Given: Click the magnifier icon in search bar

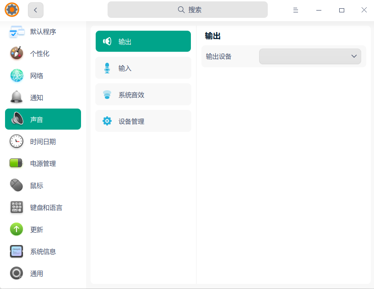Looking at the screenshot, I should click(x=181, y=10).
